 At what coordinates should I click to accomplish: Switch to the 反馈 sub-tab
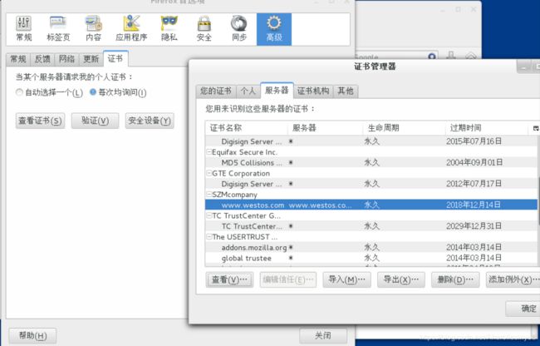coord(42,59)
